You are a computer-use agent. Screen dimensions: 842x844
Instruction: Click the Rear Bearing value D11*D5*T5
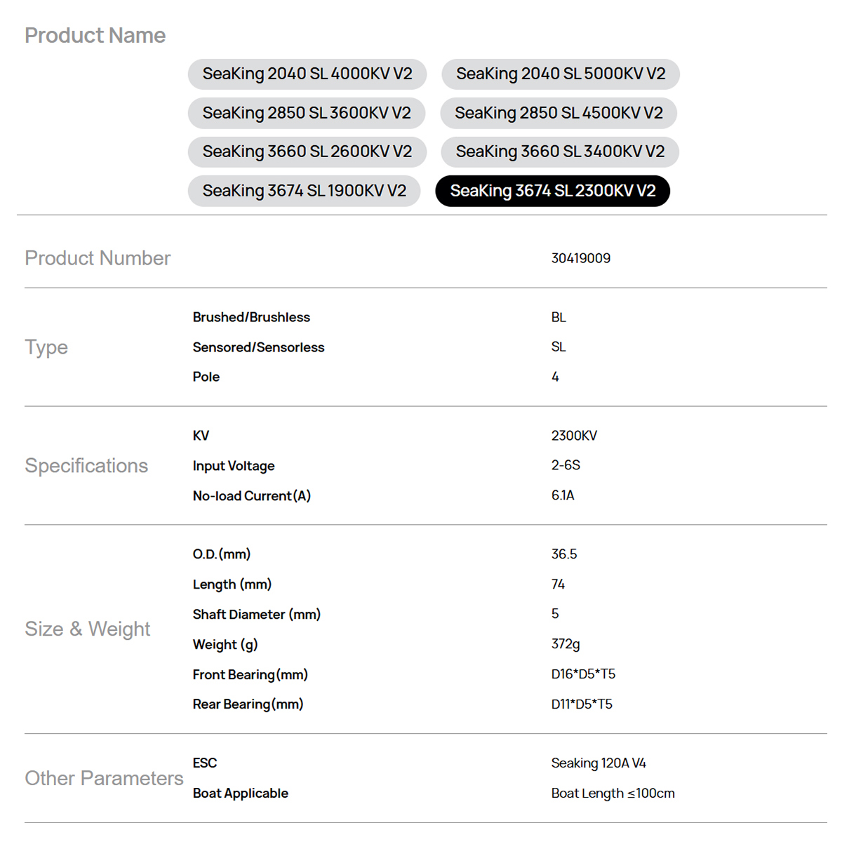(x=582, y=704)
